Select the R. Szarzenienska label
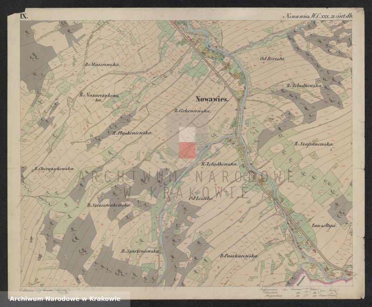The width and height of the screenshot is (372, 307). click(x=140, y=251)
